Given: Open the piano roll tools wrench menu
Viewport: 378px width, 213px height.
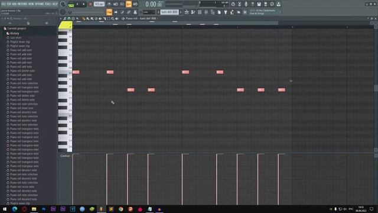Looking at the screenshot, I should (65, 18).
